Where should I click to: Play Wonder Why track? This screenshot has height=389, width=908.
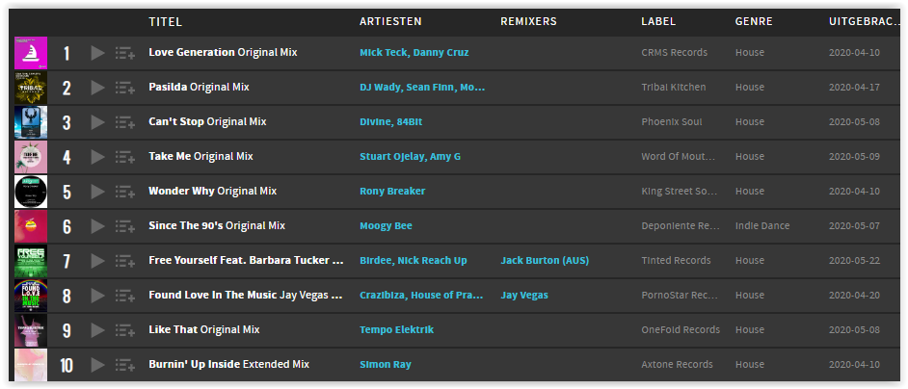point(98,192)
